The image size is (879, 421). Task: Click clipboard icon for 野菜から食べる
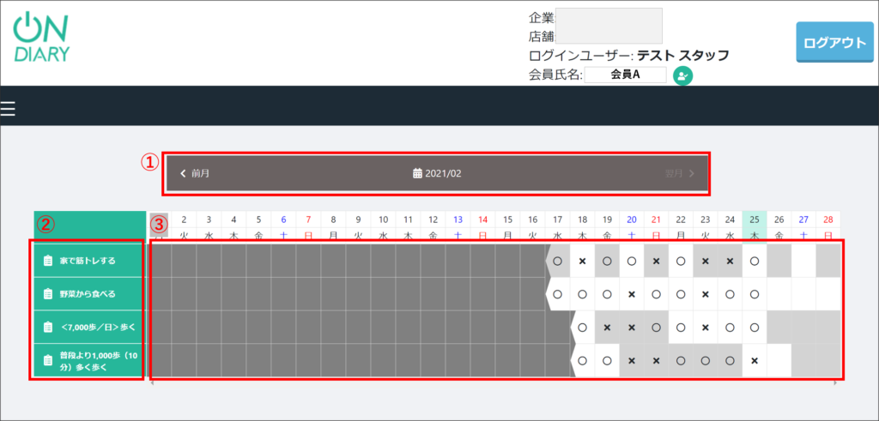click(49, 294)
